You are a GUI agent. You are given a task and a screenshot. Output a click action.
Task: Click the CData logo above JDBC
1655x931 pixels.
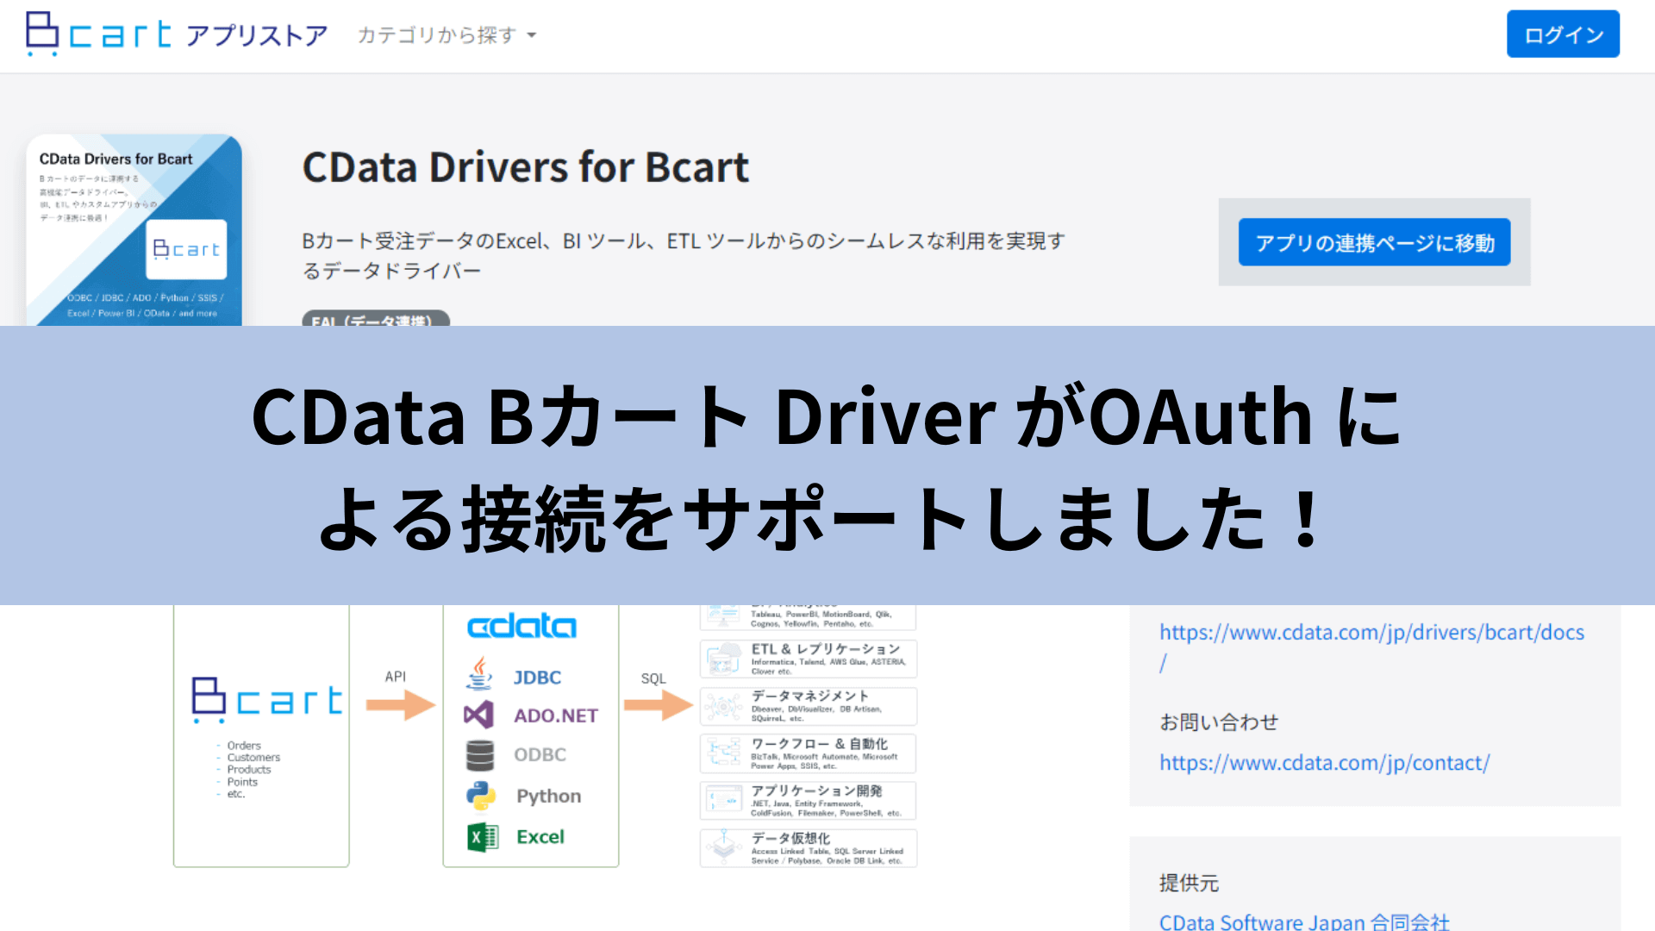[521, 626]
